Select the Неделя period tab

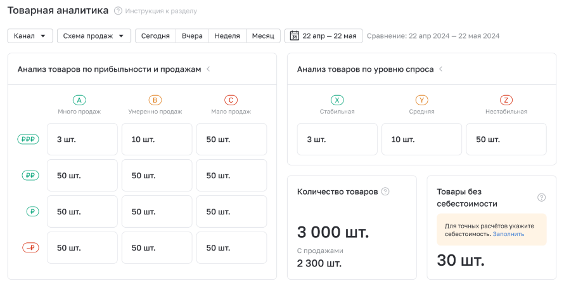click(x=227, y=36)
